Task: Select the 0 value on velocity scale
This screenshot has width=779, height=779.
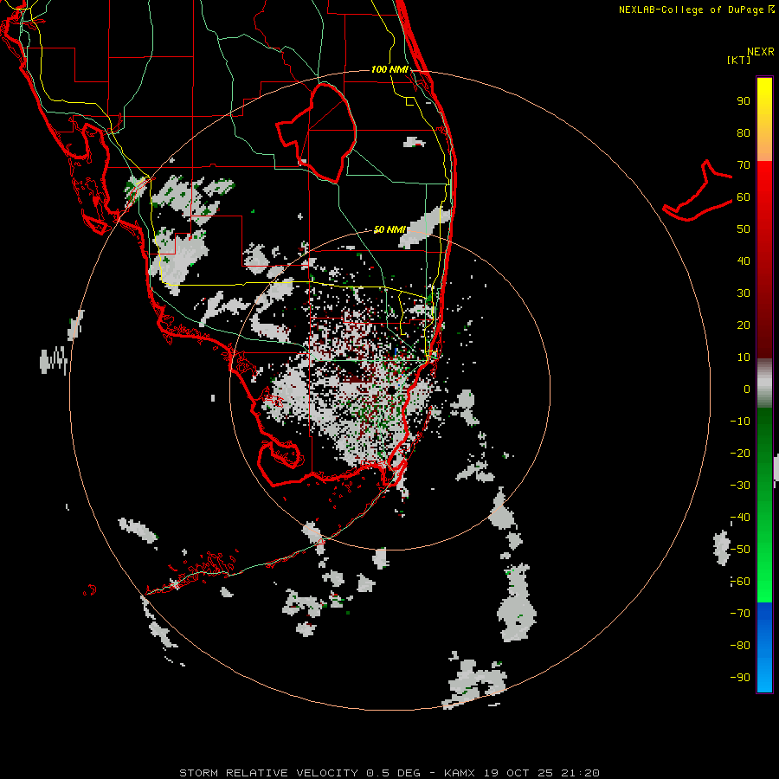Action: (x=747, y=389)
